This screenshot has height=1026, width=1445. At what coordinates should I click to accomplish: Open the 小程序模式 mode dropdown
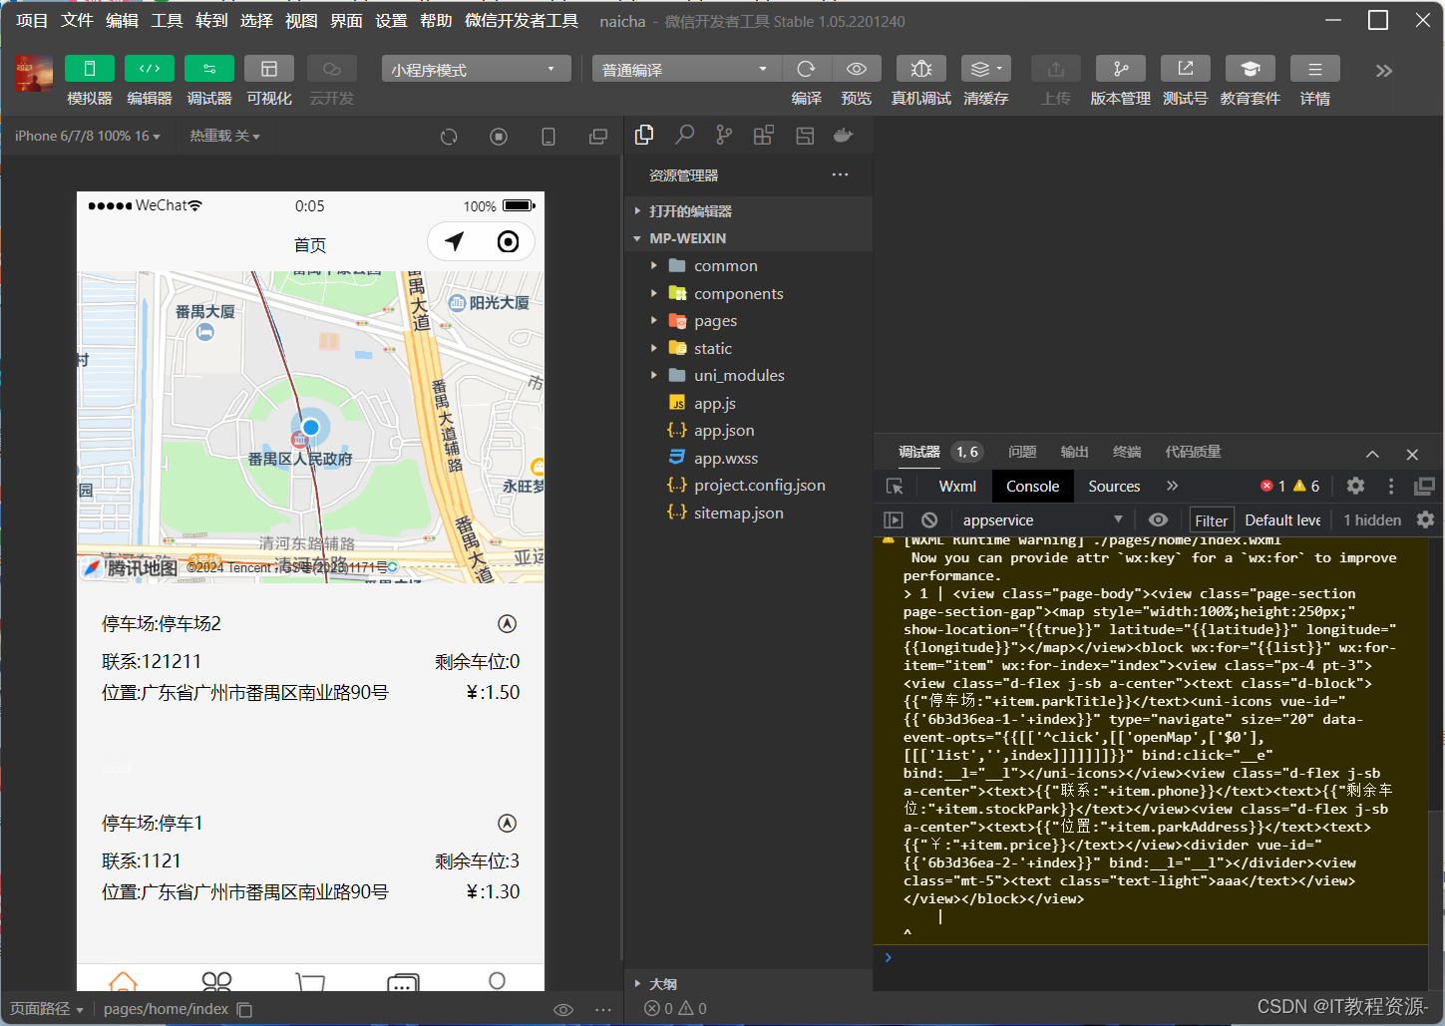point(476,69)
